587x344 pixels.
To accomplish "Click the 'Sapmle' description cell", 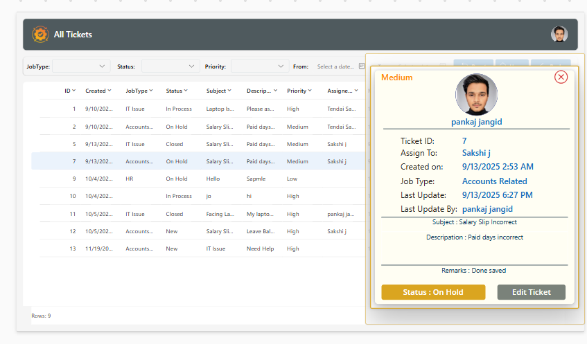I will [256, 179].
